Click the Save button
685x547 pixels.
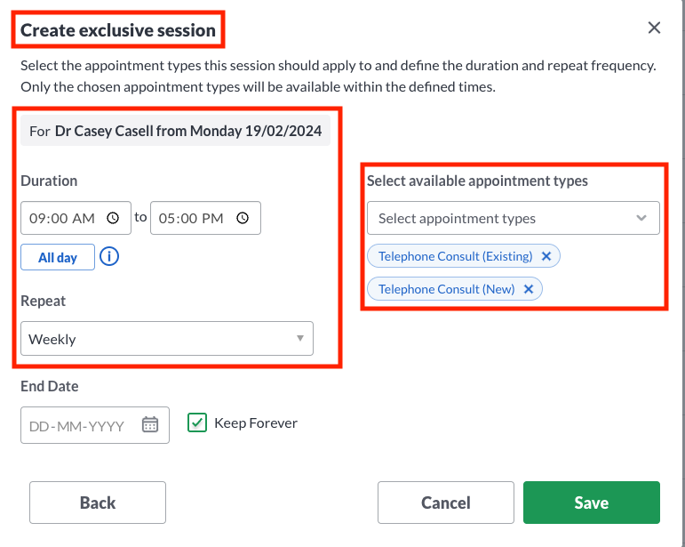[x=592, y=503]
